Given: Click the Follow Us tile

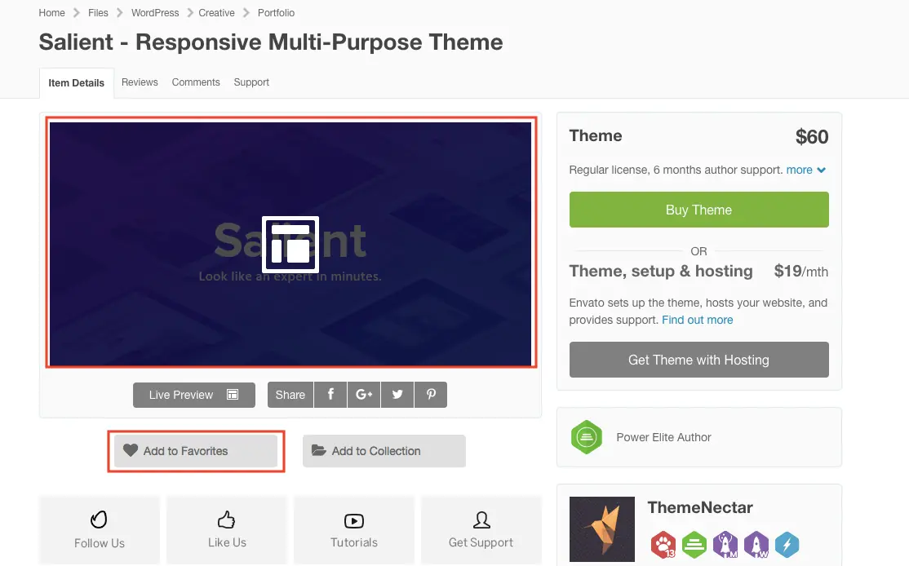Looking at the screenshot, I should point(99,529).
